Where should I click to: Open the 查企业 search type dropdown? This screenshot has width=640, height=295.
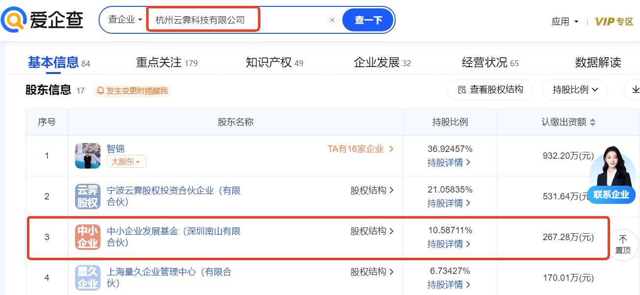tap(125, 20)
